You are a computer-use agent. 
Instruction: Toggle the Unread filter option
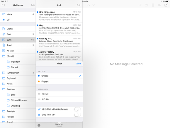[x=59, y=76]
